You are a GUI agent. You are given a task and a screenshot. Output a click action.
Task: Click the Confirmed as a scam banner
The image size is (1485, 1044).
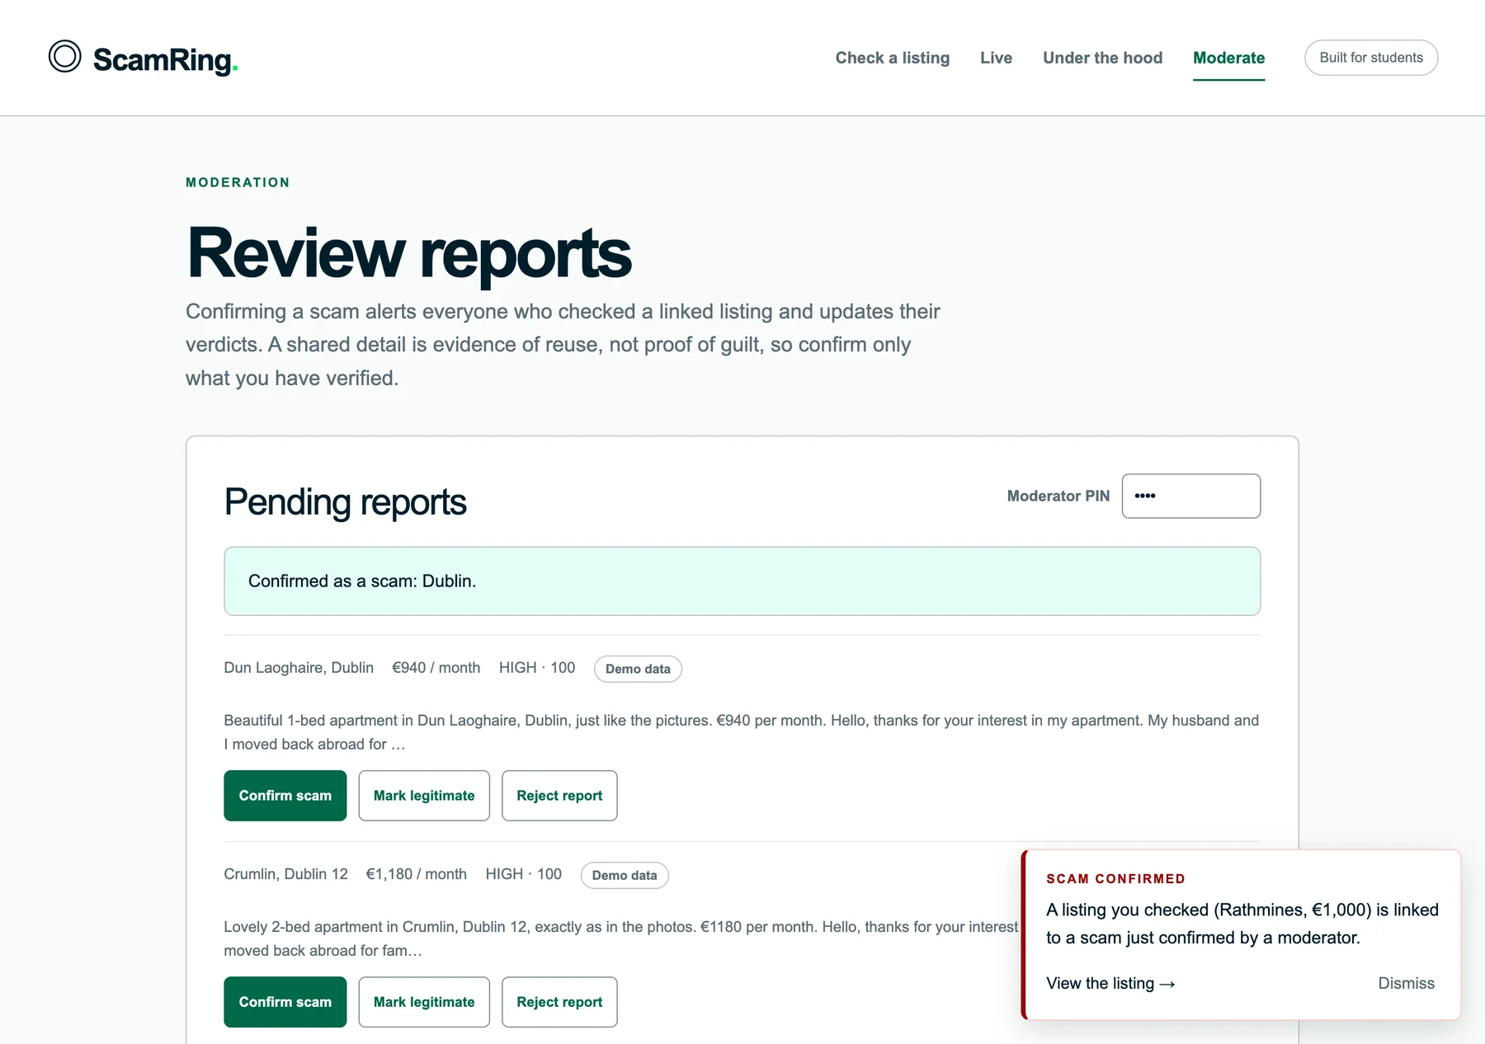click(742, 581)
